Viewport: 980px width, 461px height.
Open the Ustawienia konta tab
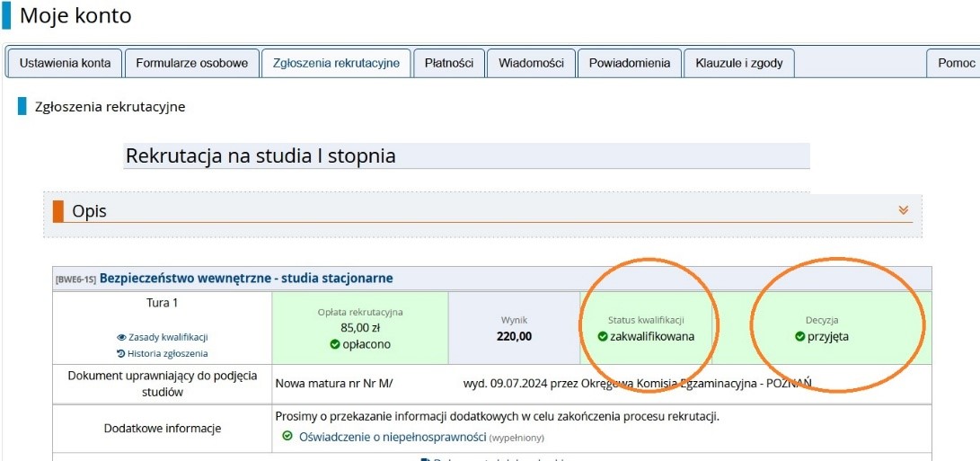click(x=65, y=63)
